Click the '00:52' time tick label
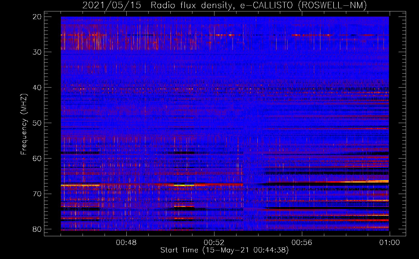This screenshot has width=419, height=259. click(x=214, y=243)
